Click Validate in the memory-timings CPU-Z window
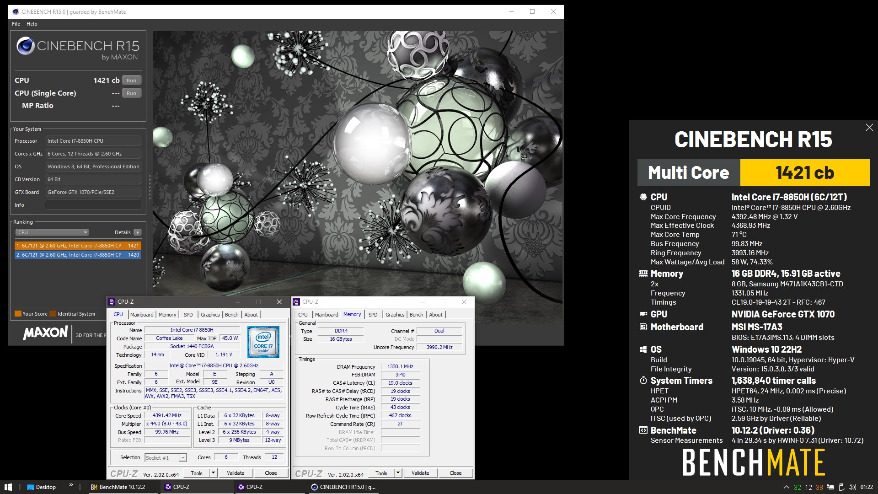878x494 pixels. pyautogui.click(x=420, y=473)
